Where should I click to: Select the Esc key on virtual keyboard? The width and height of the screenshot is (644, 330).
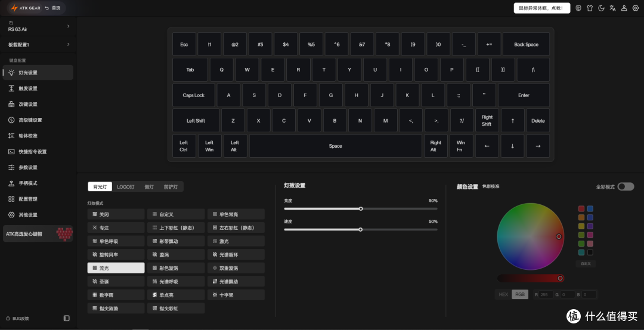click(184, 44)
